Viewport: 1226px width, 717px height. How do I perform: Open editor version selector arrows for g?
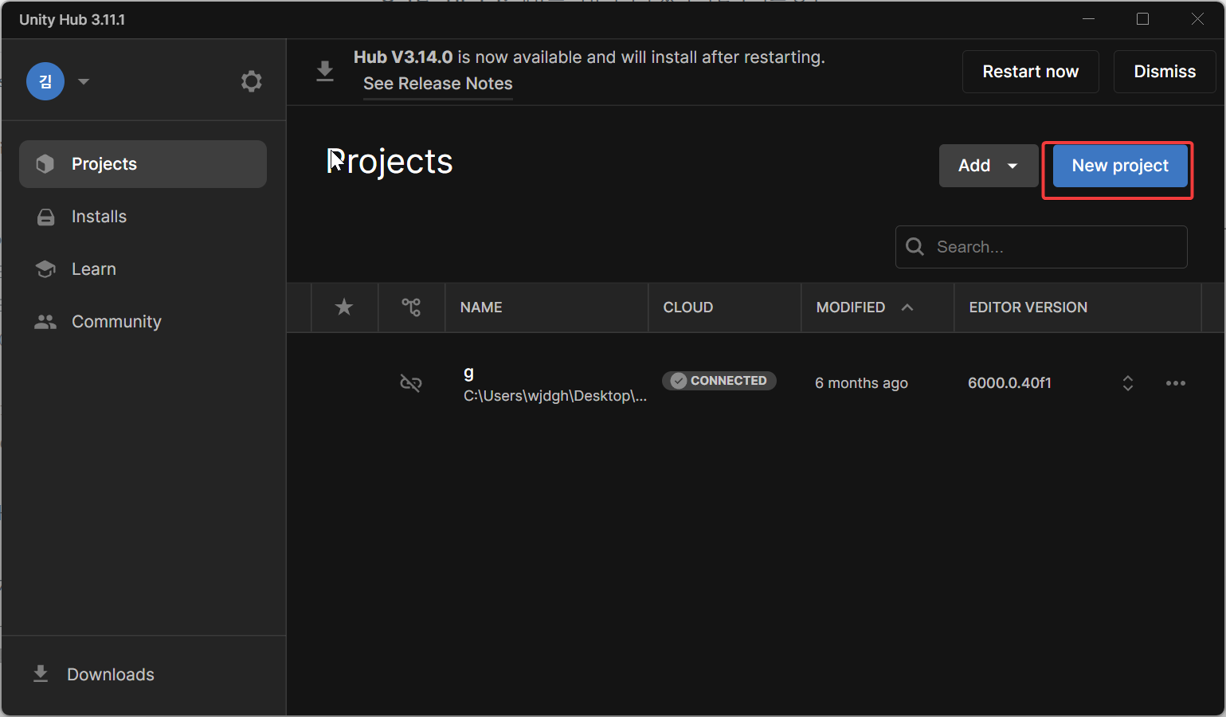pyautogui.click(x=1128, y=383)
